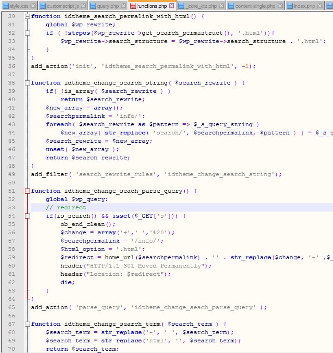Close the style.css tab
333x353 pixels.
(33, 6)
